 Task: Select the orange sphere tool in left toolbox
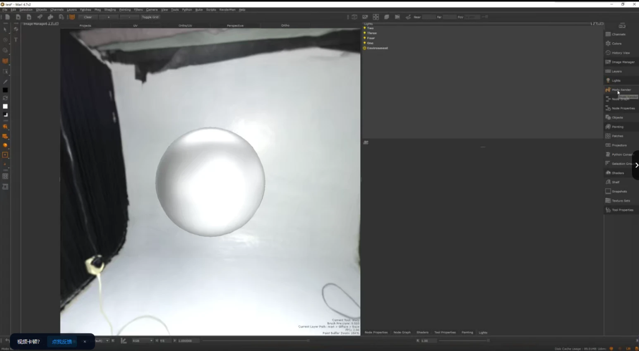pyautogui.click(x=5, y=145)
